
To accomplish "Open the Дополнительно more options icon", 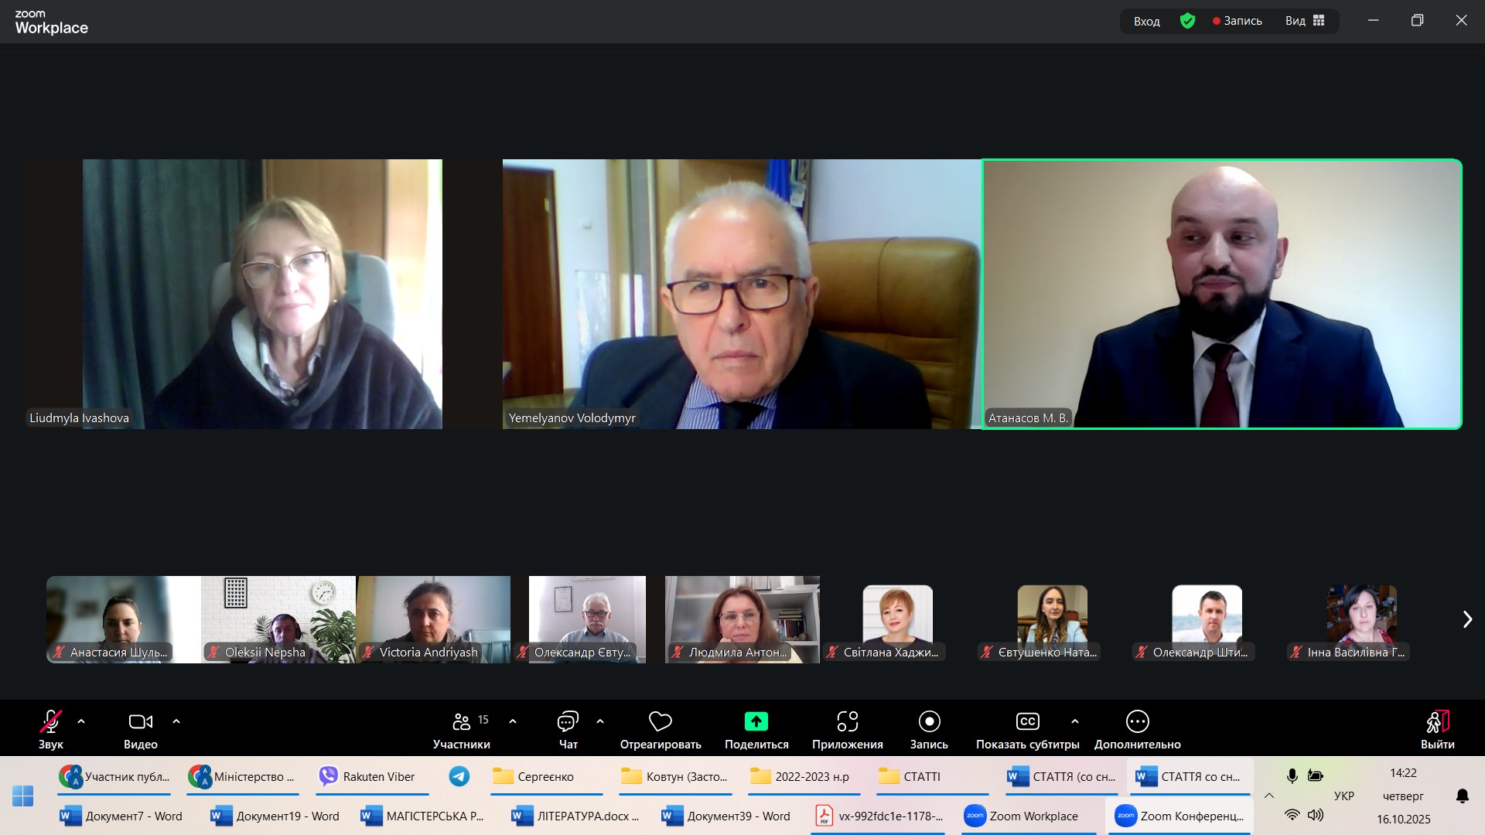I will point(1137,721).
